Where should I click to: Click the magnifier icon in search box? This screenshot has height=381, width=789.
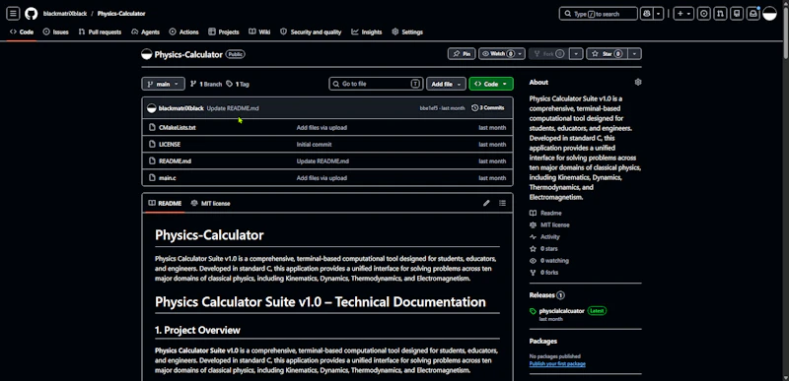(568, 14)
